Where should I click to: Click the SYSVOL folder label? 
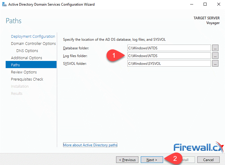coord(75,64)
